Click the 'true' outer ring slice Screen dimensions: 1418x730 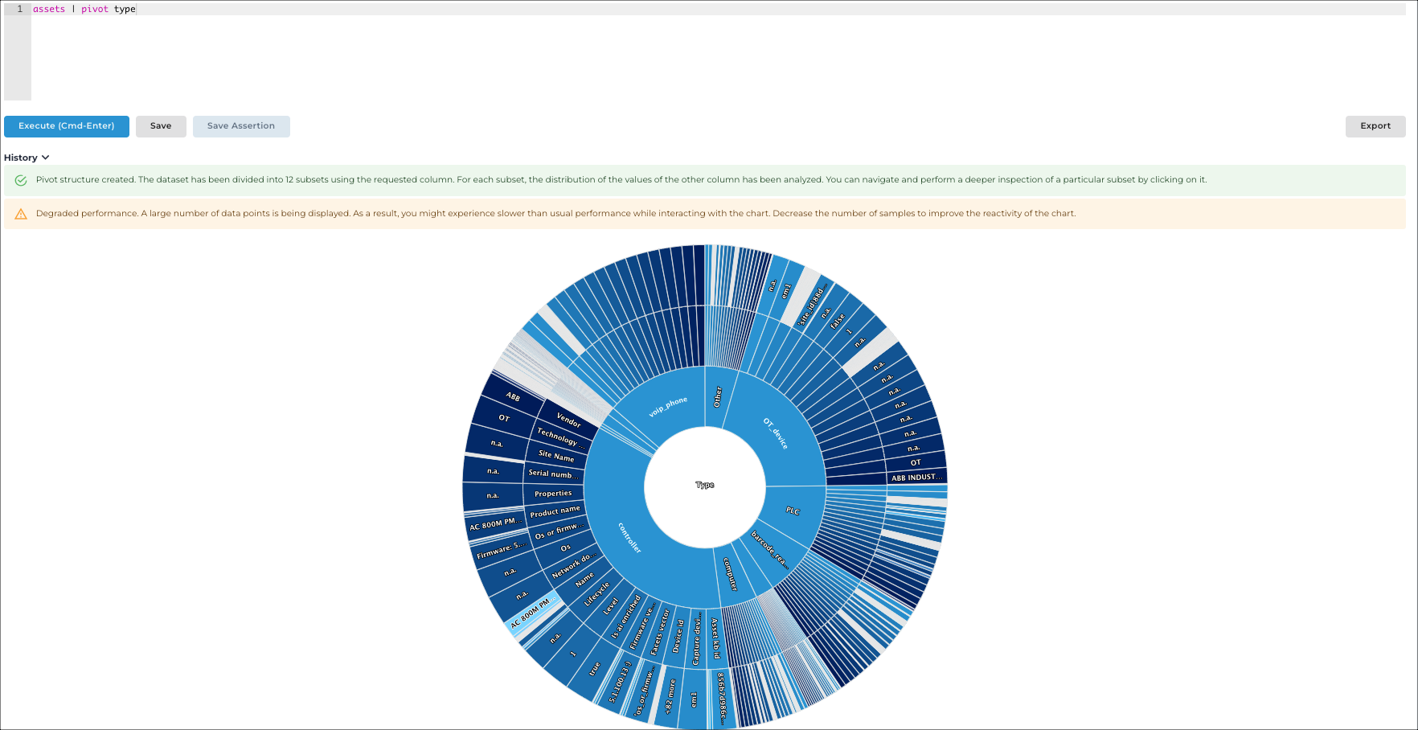click(x=594, y=669)
